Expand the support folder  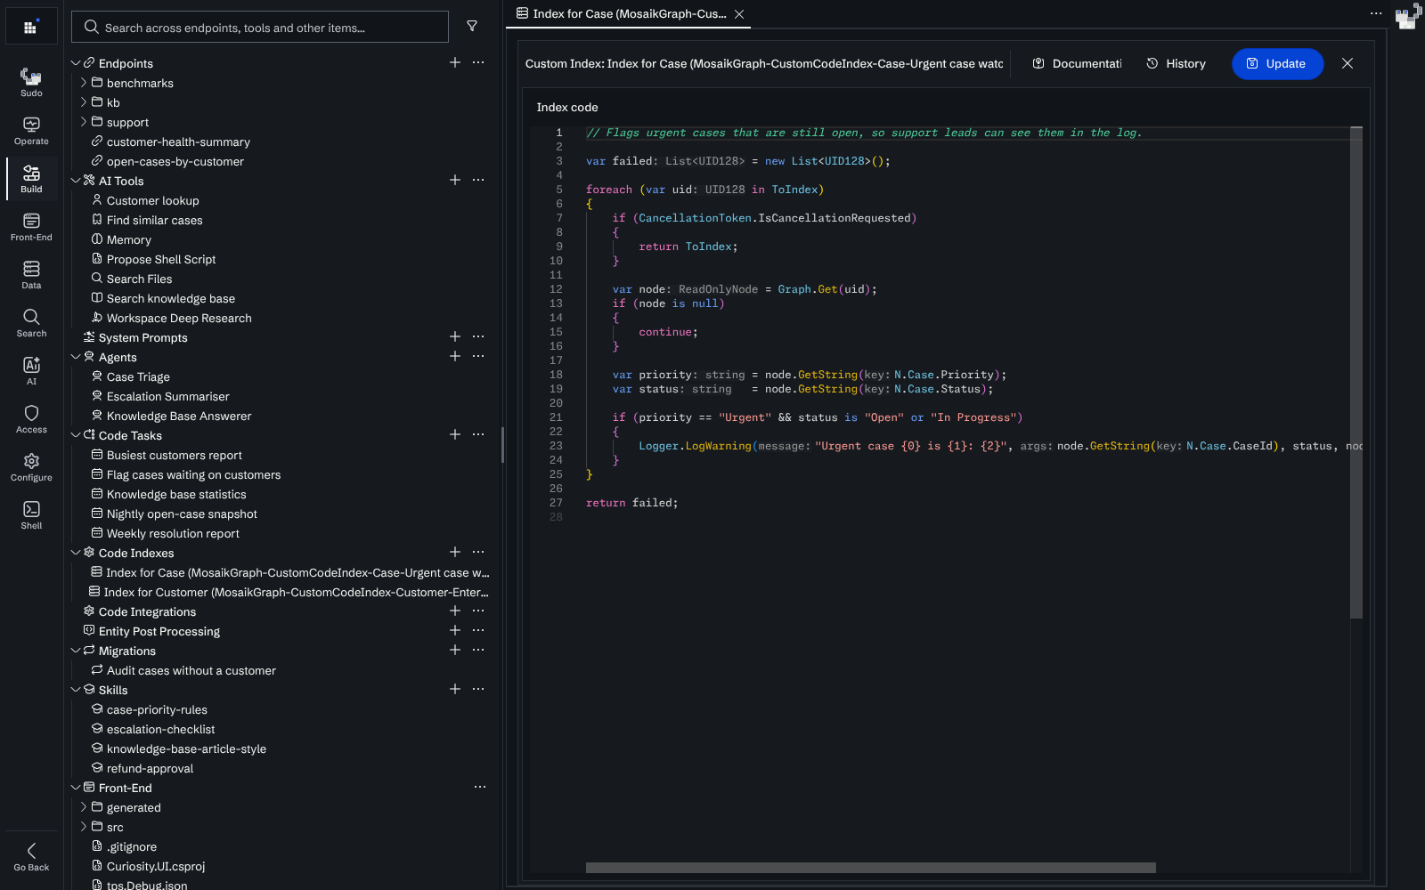coord(84,122)
